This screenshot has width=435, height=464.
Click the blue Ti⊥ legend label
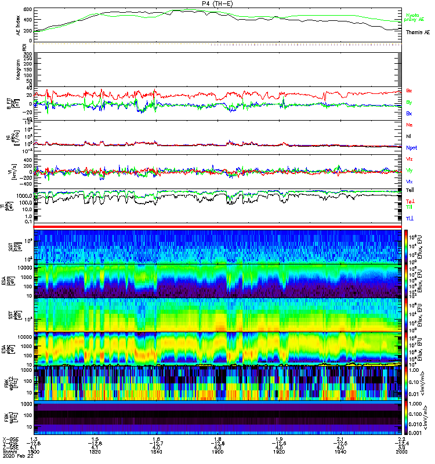(x=409, y=219)
